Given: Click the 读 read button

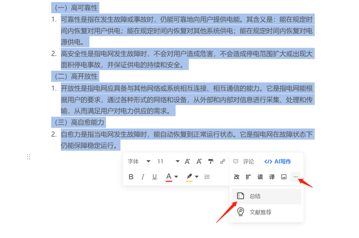Looking at the screenshot, I should (260, 177).
